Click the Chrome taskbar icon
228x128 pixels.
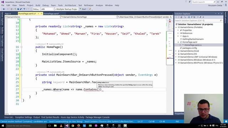[x=73, y=126]
